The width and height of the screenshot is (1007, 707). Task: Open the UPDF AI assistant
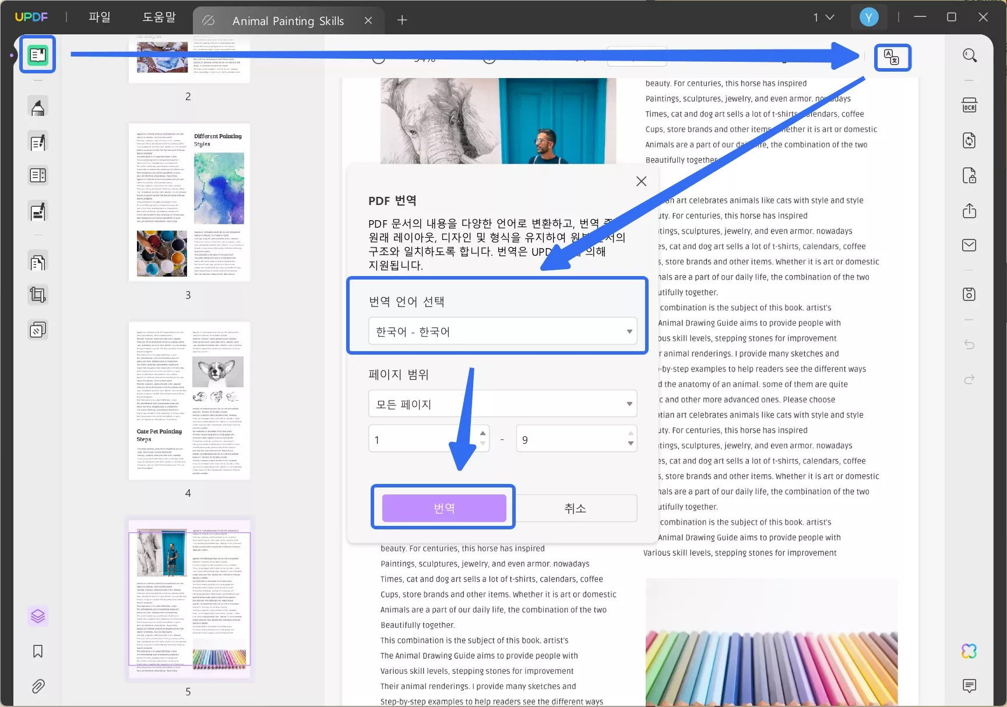[970, 651]
